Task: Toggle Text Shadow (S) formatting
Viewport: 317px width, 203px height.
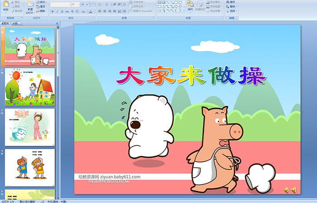Action: [72, 11]
